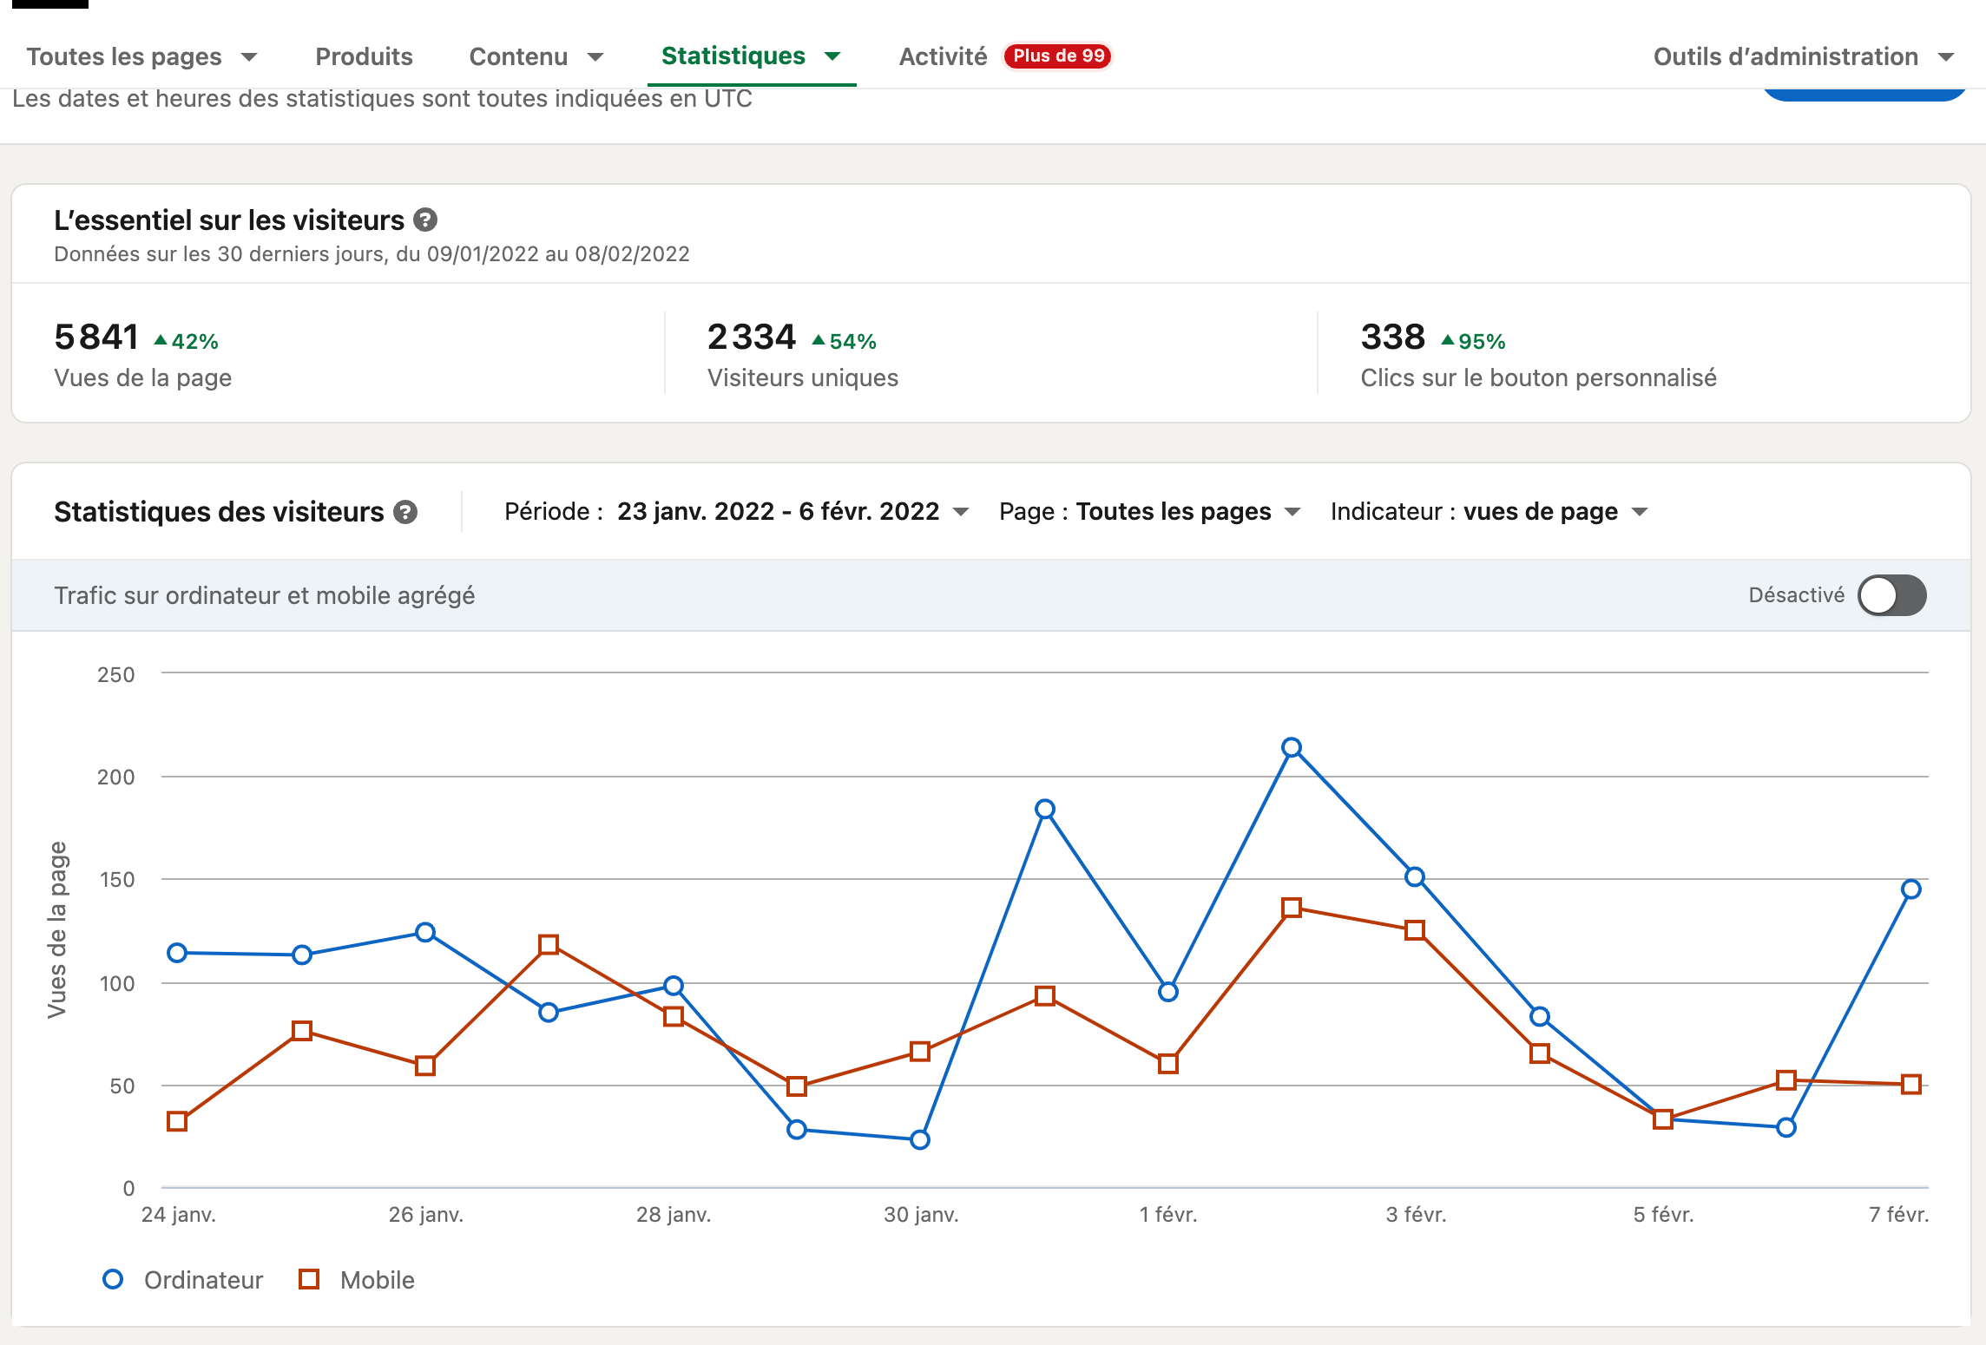Expand the Contenu menu dropdown

pyautogui.click(x=536, y=56)
